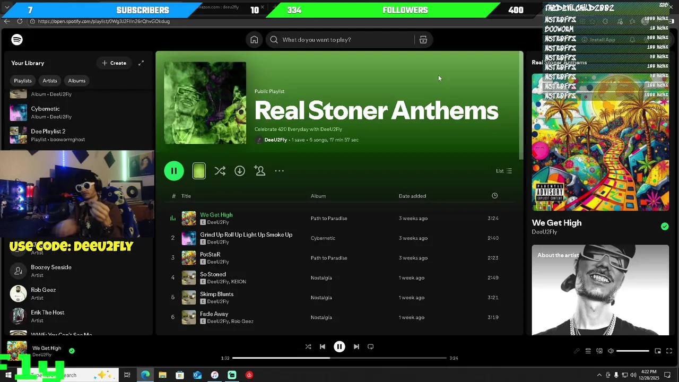Open the 'About the artist' card

(x=600, y=290)
